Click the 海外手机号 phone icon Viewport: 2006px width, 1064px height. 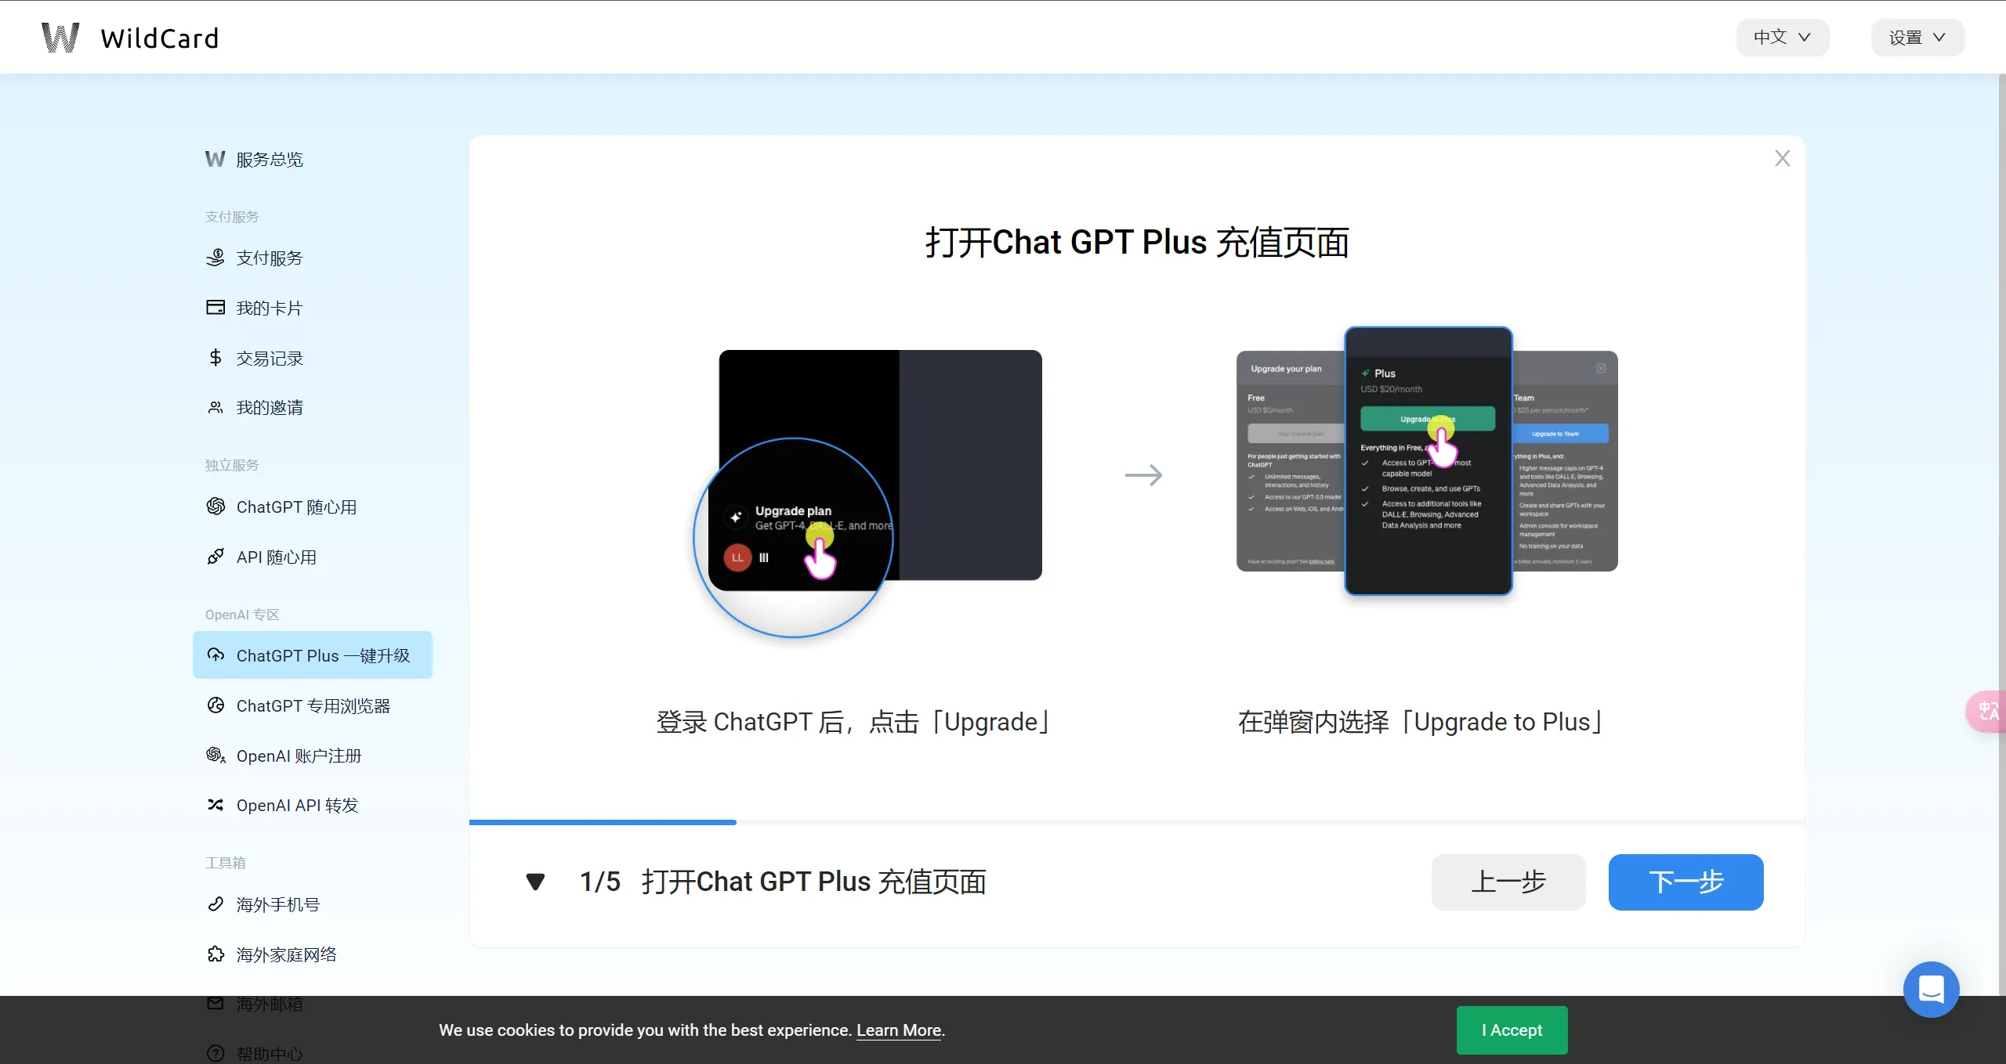click(215, 904)
